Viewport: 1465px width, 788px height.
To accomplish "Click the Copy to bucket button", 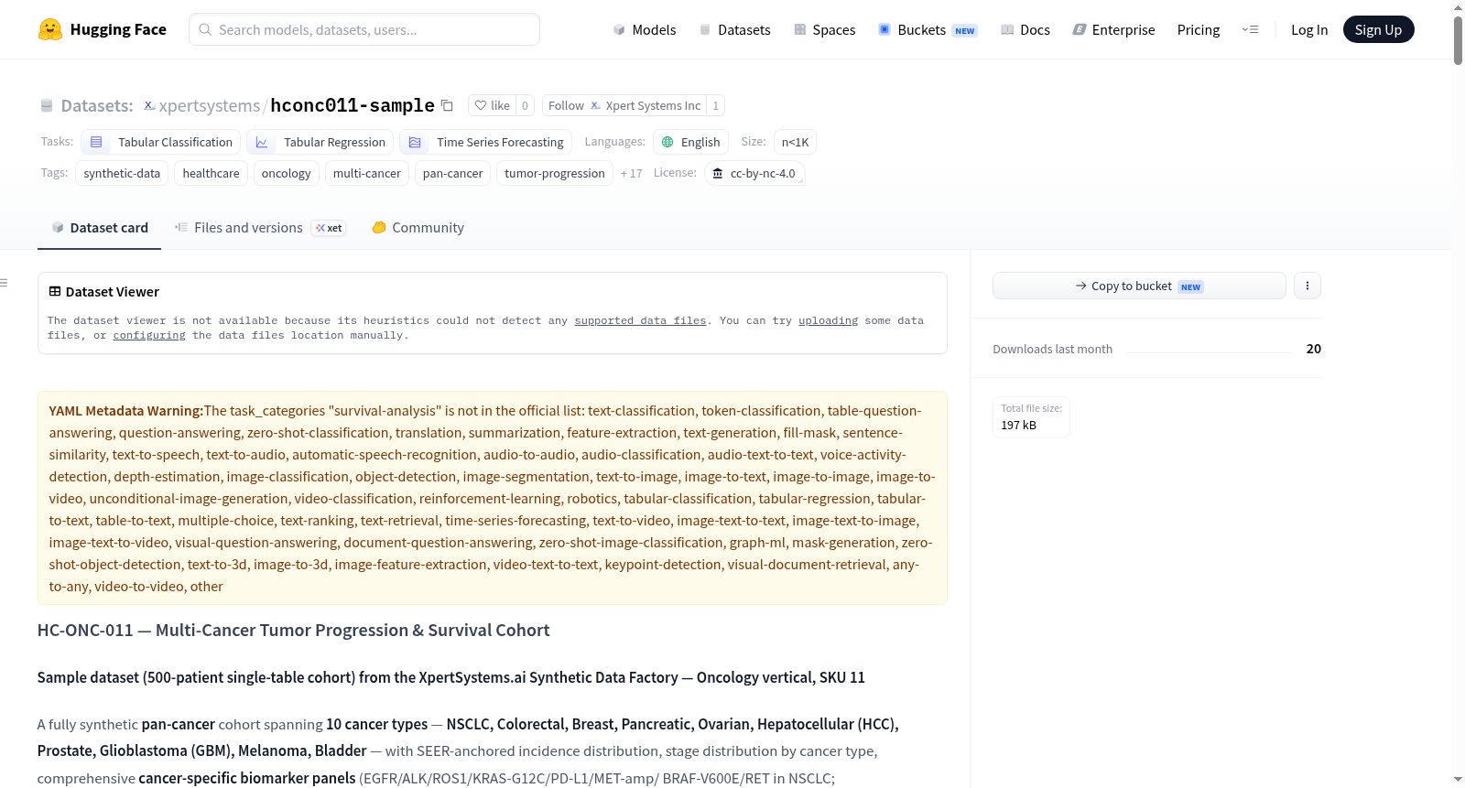I will (1139, 286).
